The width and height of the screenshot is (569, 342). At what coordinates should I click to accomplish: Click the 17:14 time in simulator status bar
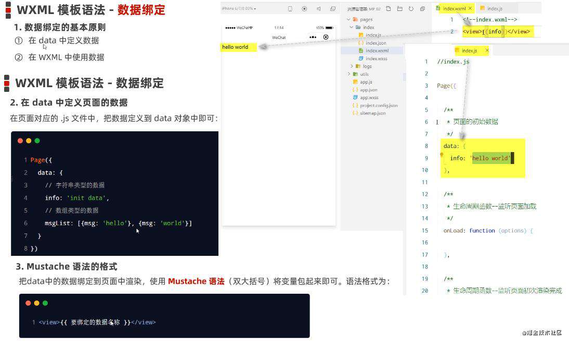pos(279,28)
